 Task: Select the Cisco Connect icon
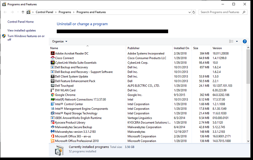(53, 58)
